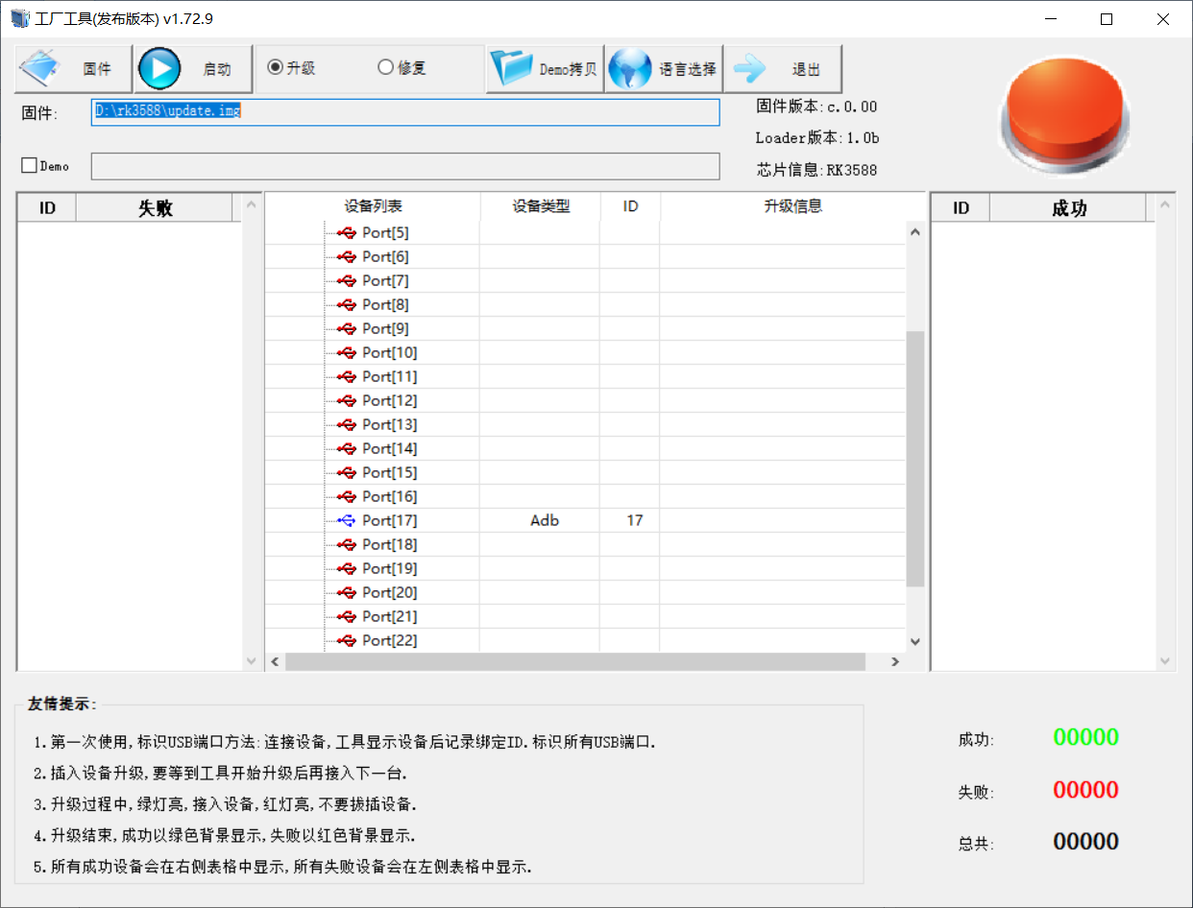The height and width of the screenshot is (908, 1193).
Task: Select the Port[17] label in device list
Action: pyautogui.click(x=390, y=520)
